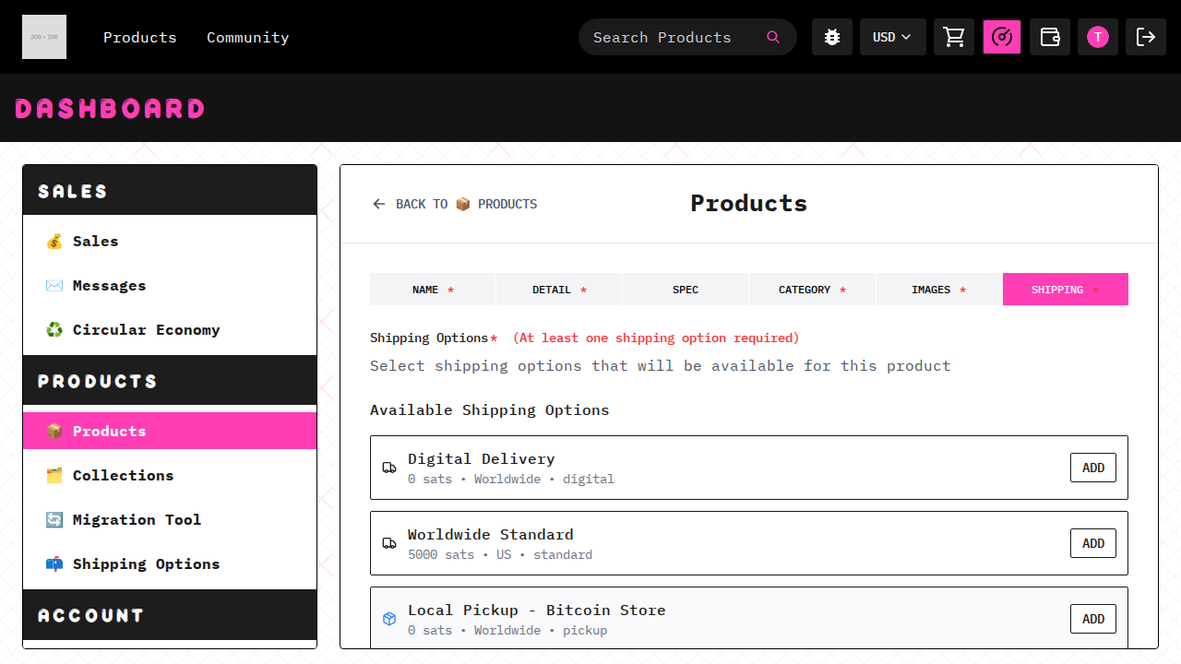Switch to the Detail tab
This screenshot has height=664, width=1181.
click(559, 290)
